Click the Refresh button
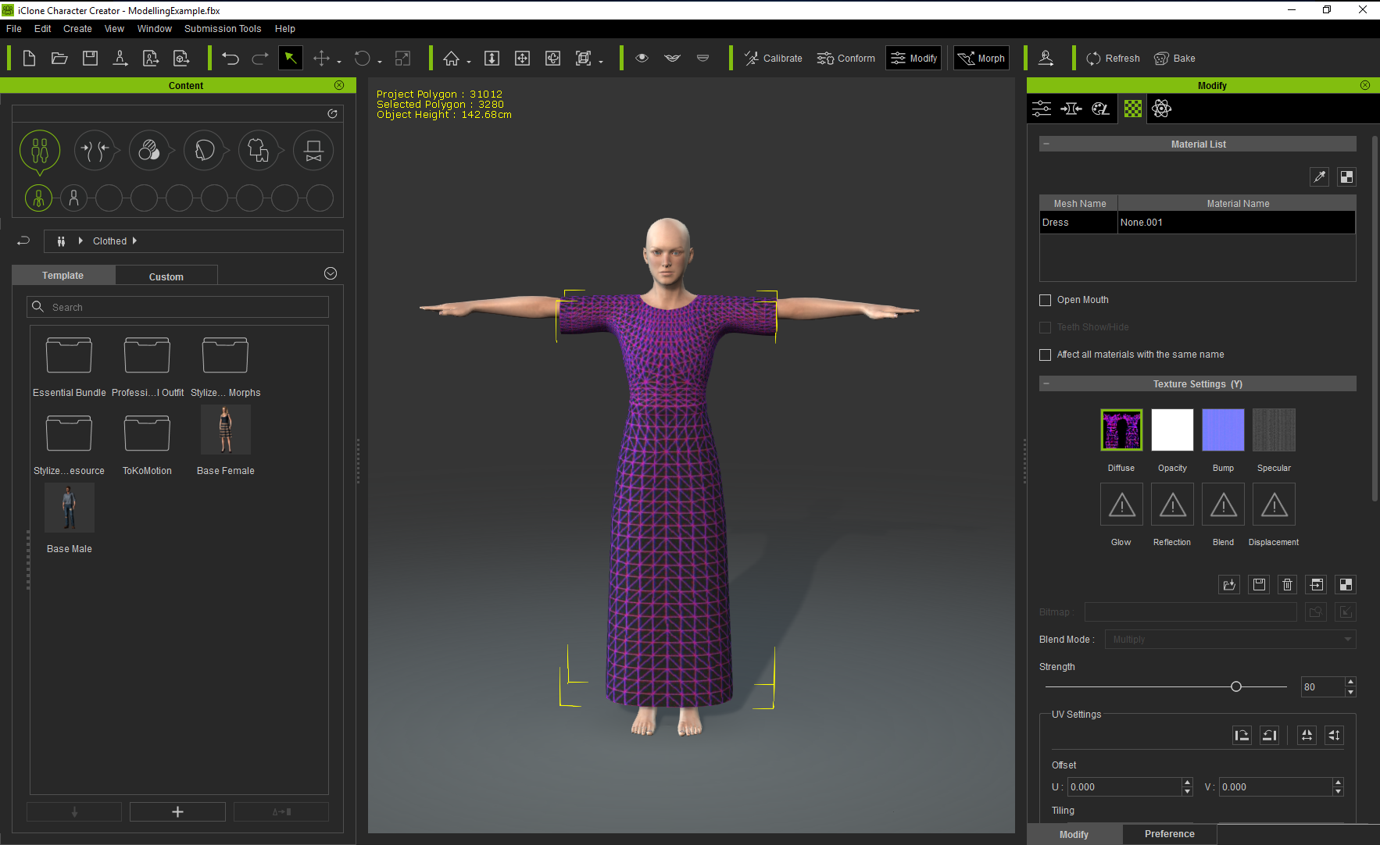Viewport: 1380px width, 845px height. coord(1113,58)
